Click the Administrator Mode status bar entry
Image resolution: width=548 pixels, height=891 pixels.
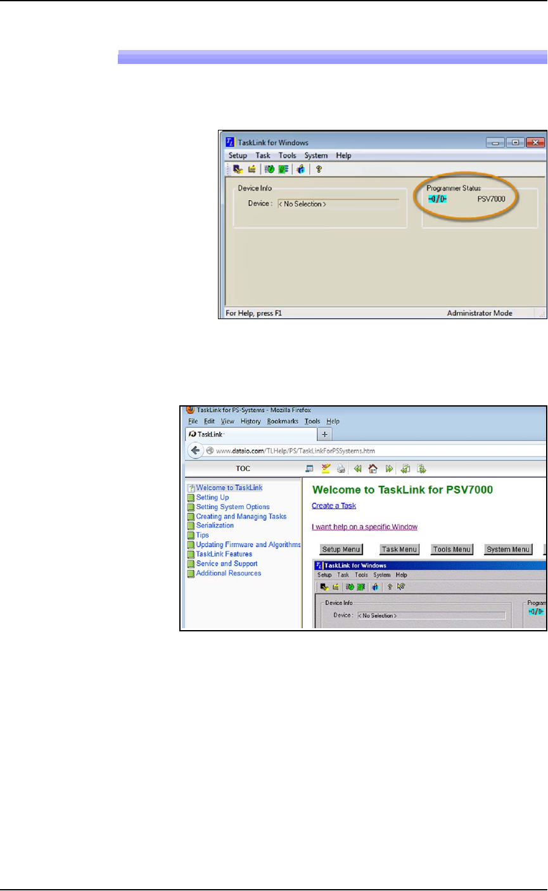tap(480, 313)
